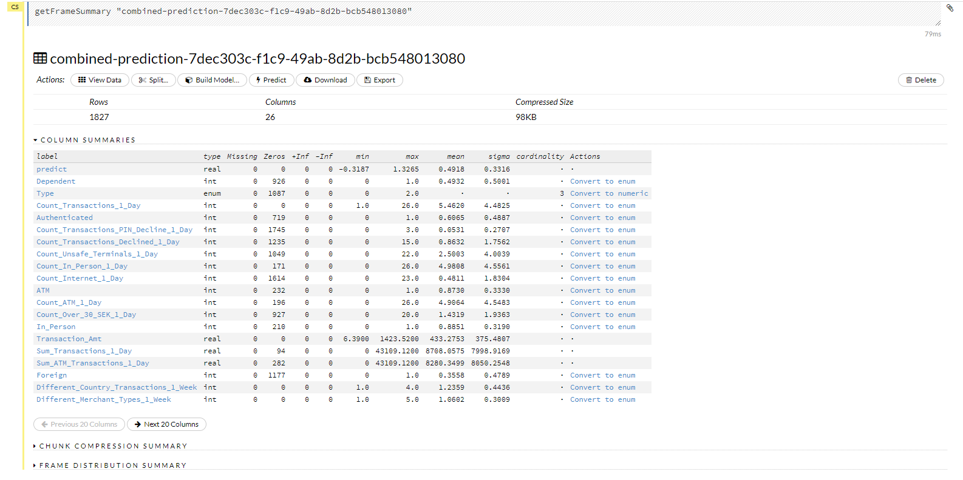Click the paperclip icon at top right
Viewport: 963px width, 480px height.
point(950,8)
